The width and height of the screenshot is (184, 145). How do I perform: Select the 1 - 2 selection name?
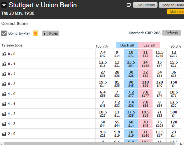[x=12, y=114]
